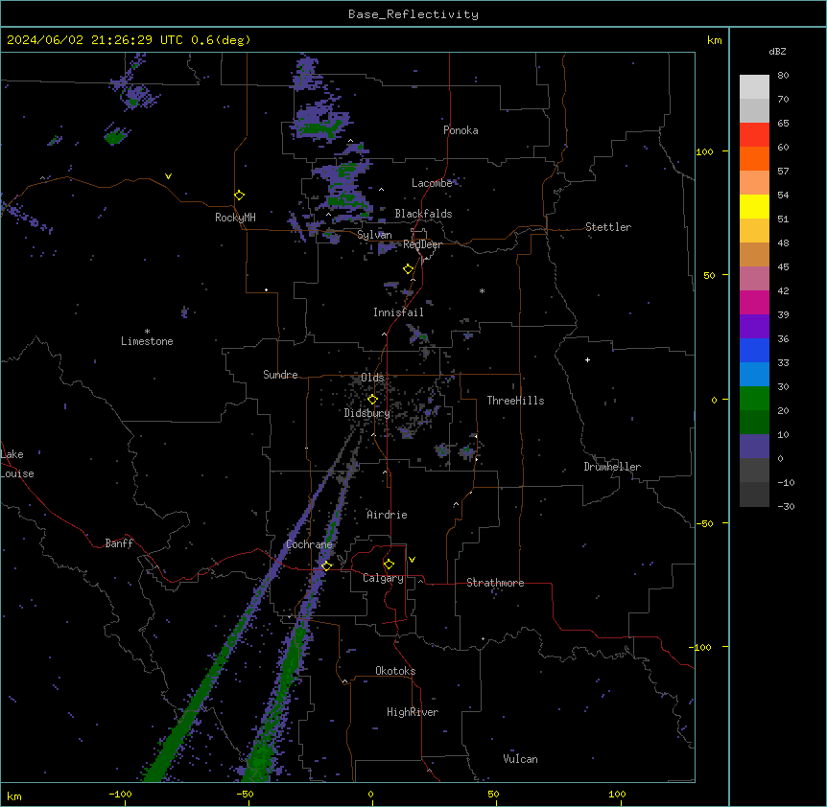This screenshot has height=807, width=827.
Task: Click the Okotoks label
Action: click(395, 671)
